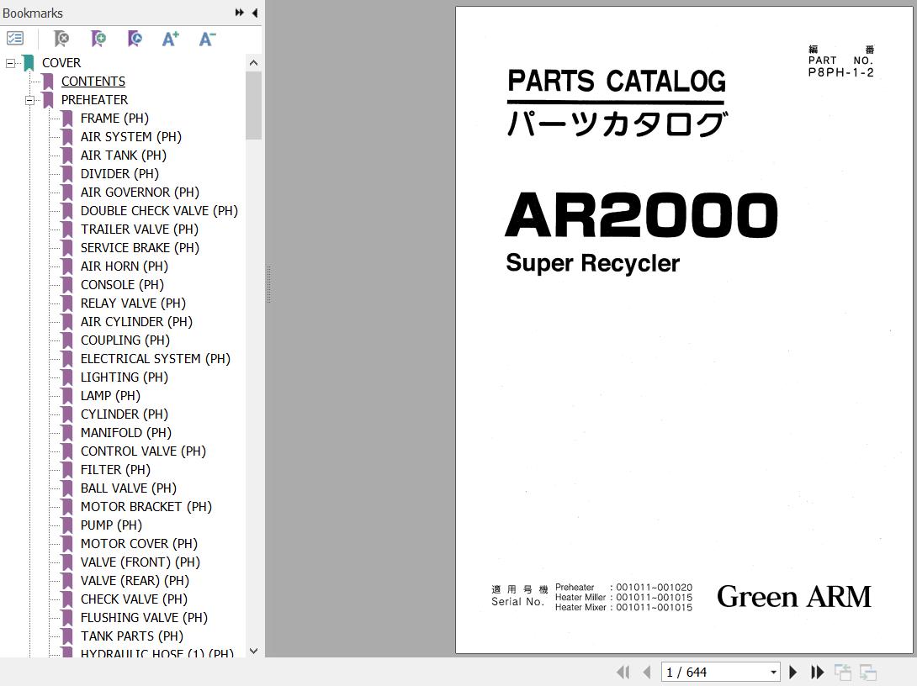Image resolution: width=917 pixels, height=686 pixels.
Task: Click the add new bookmark icon
Action: pos(98,39)
